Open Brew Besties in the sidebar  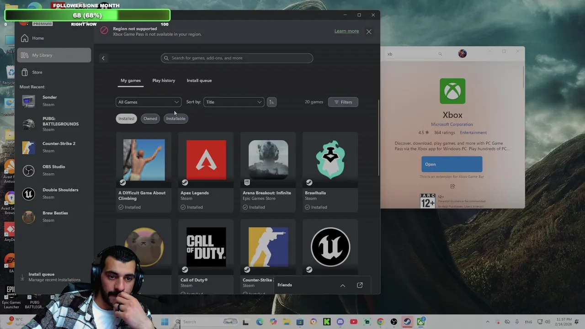pos(54,217)
